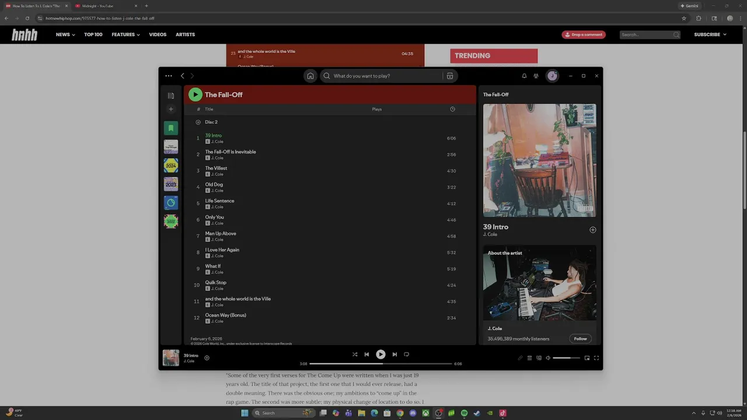Sort tracks by Title column
Screen dimensions: 747x420
[209, 109]
